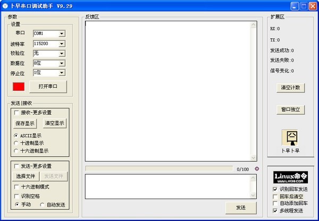Click the title bar application icon
Viewport: 319px width, 221px height.
tap(5, 6)
